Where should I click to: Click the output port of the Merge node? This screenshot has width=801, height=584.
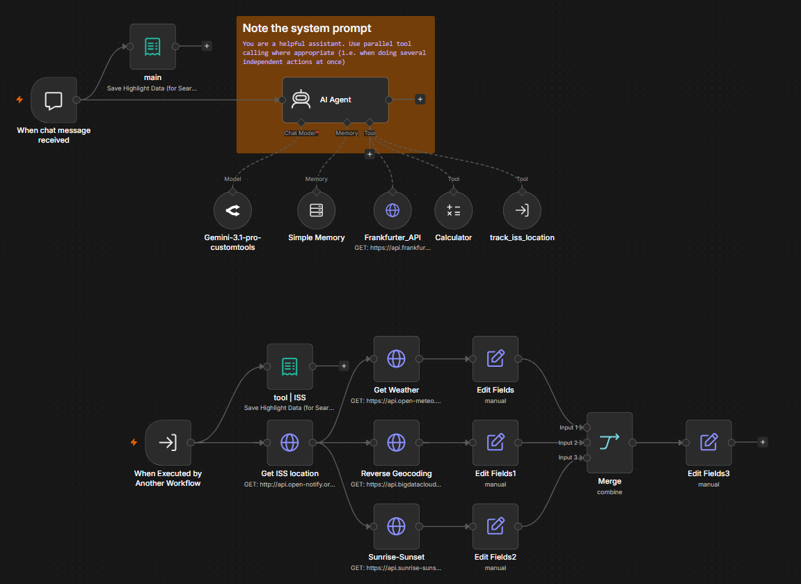pyautogui.click(x=633, y=443)
